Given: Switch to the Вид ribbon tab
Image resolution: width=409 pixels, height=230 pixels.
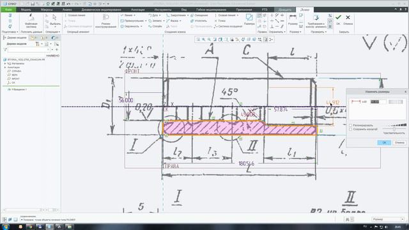Looking at the screenshot, I should click(x=184, y=10).
